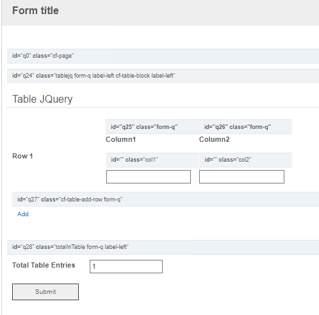
Task: Click the q25 form-q column label bar
Action: [x=152, y=127]
